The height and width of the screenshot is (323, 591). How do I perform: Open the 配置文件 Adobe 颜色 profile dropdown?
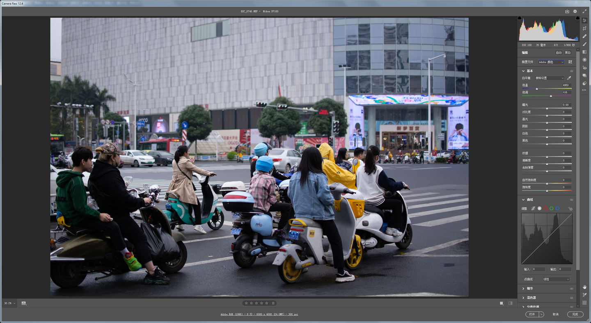pyautogui.click(x=552, y=62)
